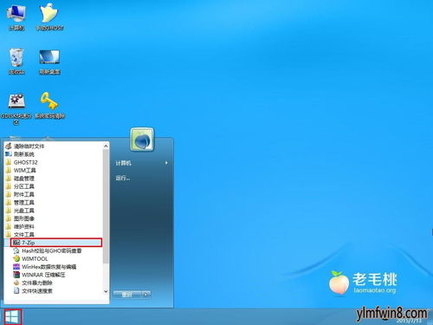Open the ghost-shaped desktop icon
This screenshot has width=433, height=325.
pos(49,16)
